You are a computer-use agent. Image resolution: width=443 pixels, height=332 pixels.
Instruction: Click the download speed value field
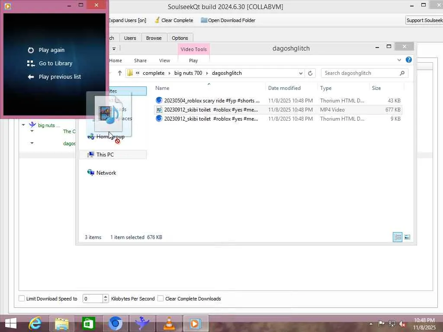coord(93,299)
